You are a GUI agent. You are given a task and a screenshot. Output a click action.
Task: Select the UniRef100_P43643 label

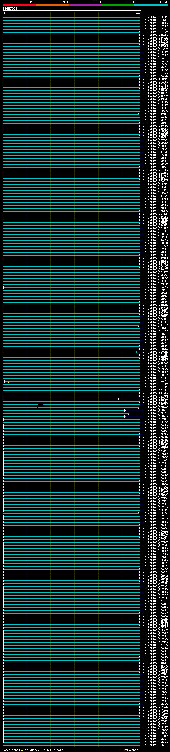(156, 99)
